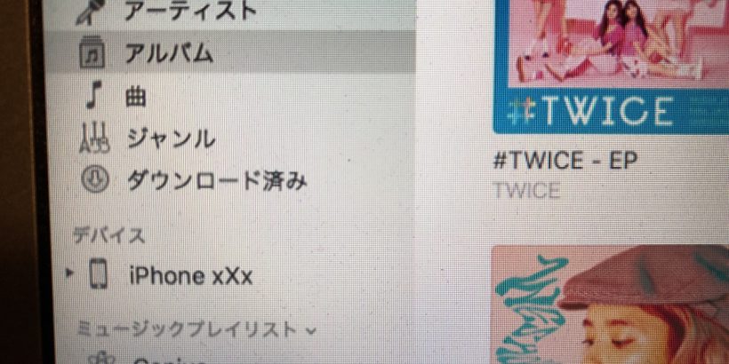Collapse the ミュージックプレイリスト chevron

311,331
